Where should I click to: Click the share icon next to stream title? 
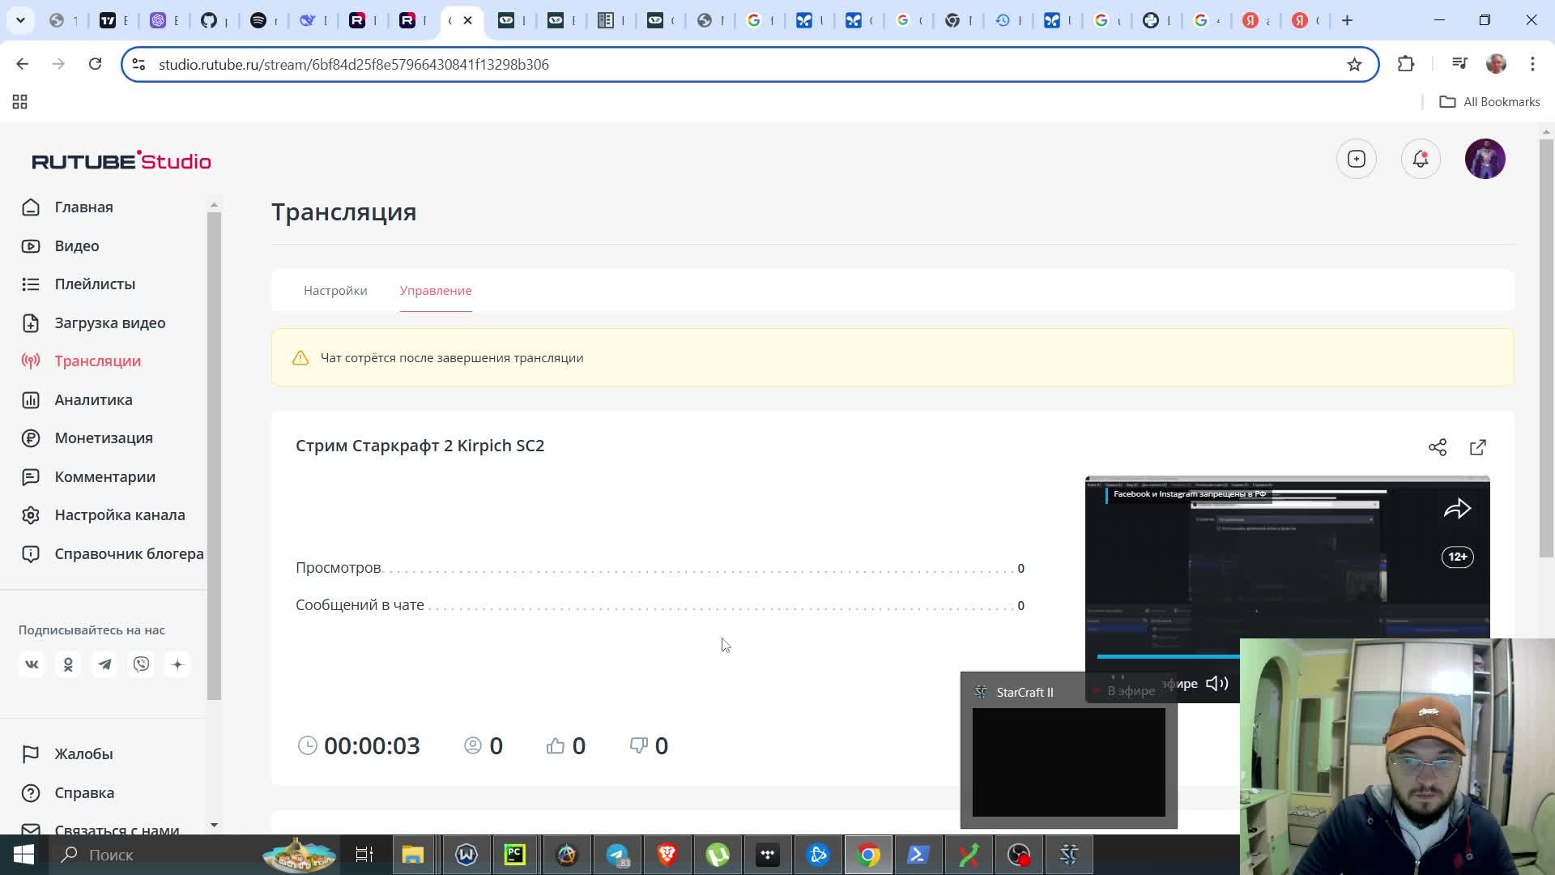pyautogui.click(x=1437, y=447)
